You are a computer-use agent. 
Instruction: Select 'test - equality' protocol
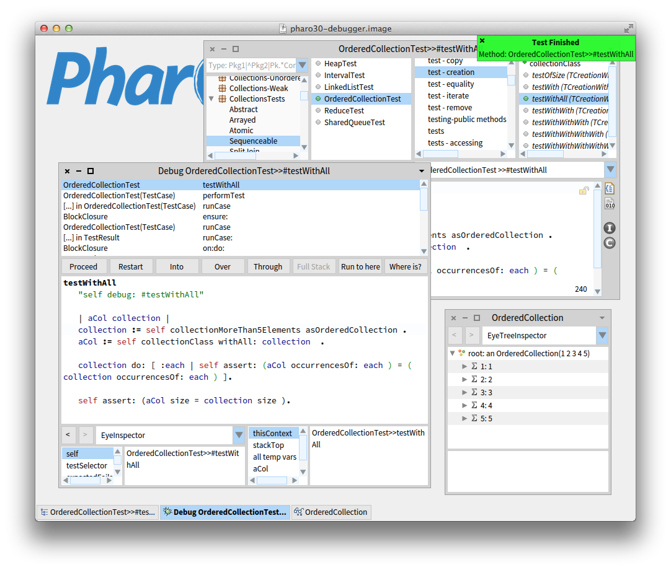tap(461, 84)
